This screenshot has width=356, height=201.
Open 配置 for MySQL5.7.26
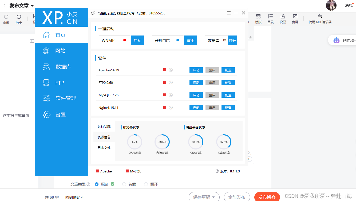(228, 95)
